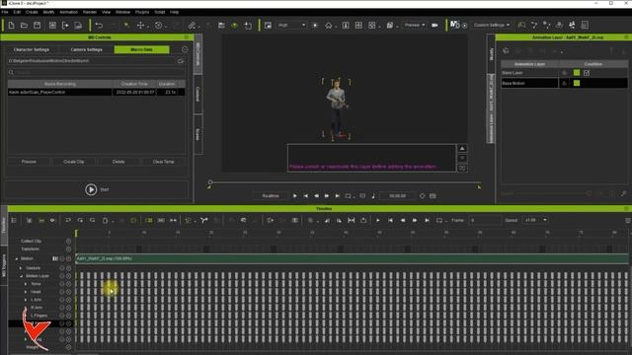Image resolution: width=632 pixels, height=355 pixels.
Task: Click the grid layout icon in the main toolbar
Action: [358, 26]
